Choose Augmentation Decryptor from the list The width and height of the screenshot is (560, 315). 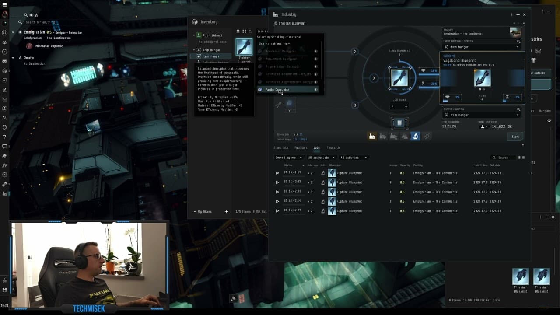click(x=288, y=66)
